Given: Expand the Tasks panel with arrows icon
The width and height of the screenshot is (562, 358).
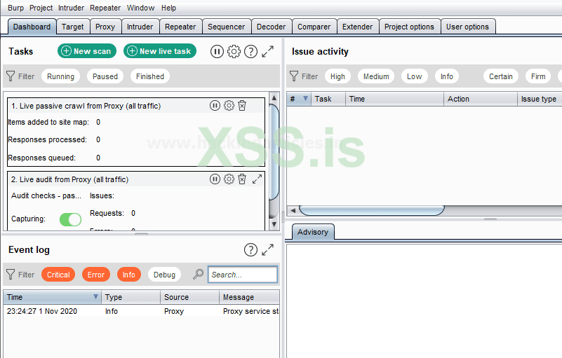Looking at the screenshot, I should click(267, 52).
